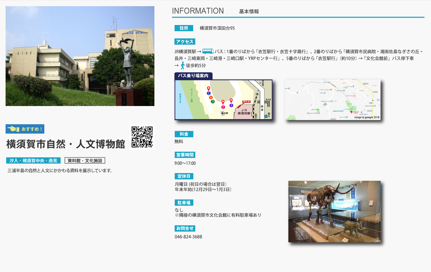
Task: Click the pointing hand icon beside おすすめ
Action: (x=13, y=129)
